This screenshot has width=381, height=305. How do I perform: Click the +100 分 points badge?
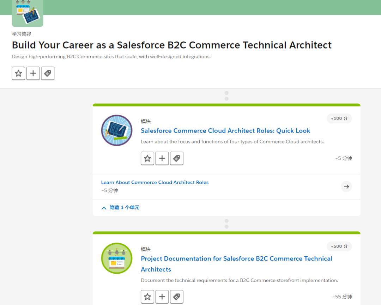[x=339, y=118]
